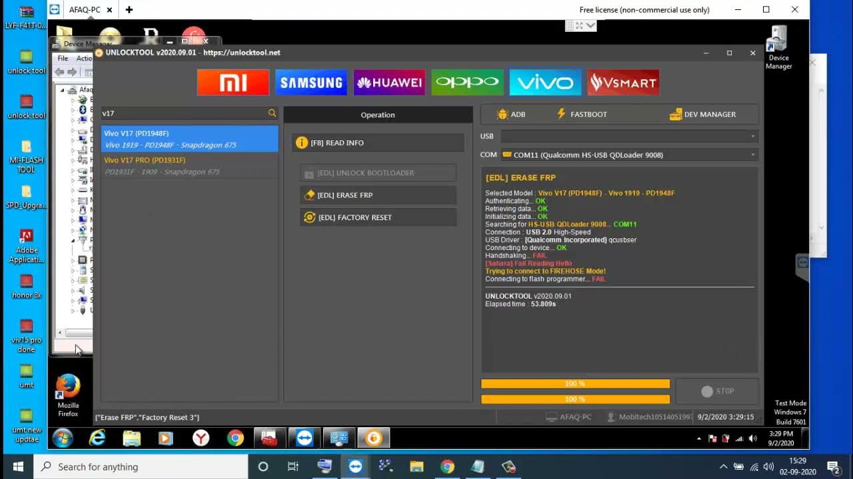
Task: Click Search for anything box
Action: (x=141, y=466)
